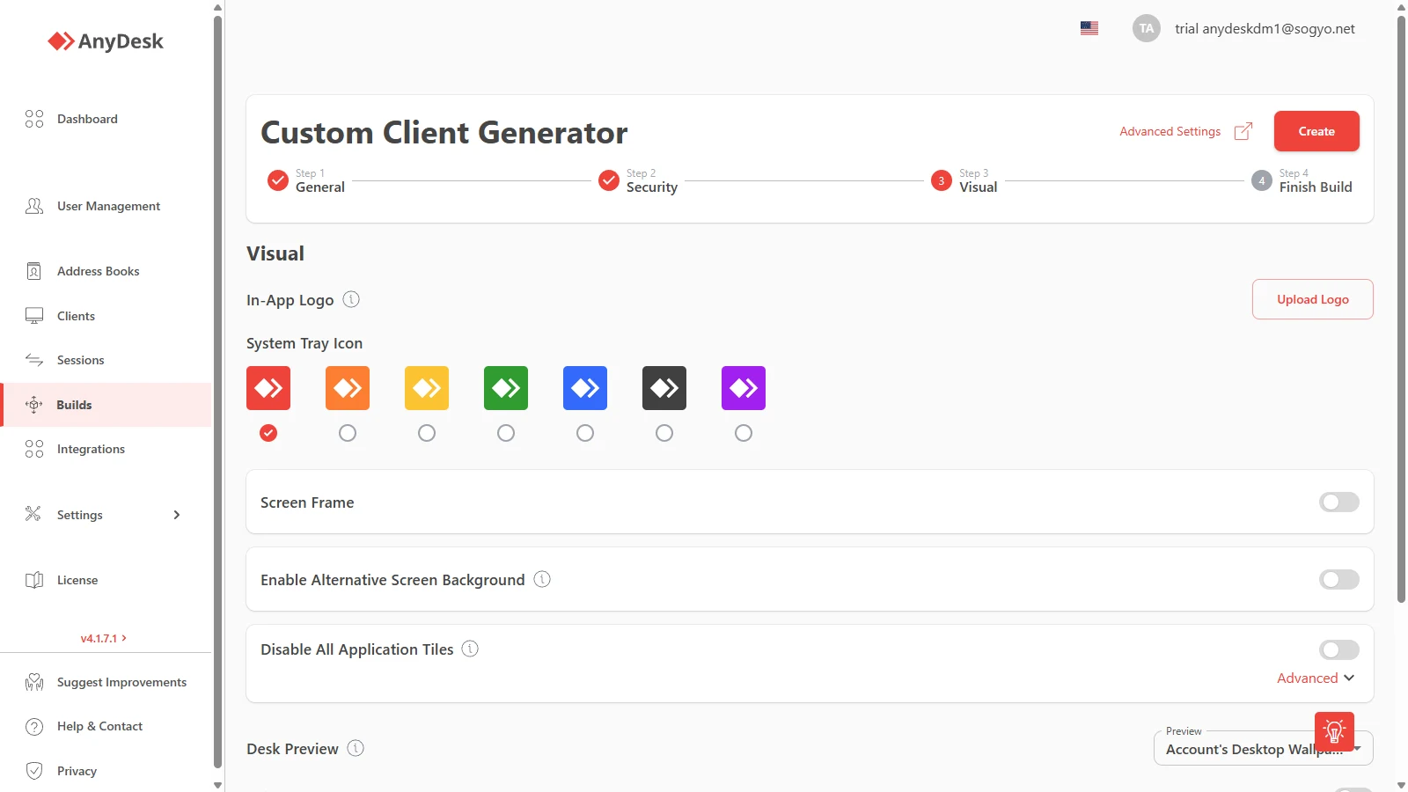Enable Alternative Screen Background switch
This screenshot has width=1408, height=792.
coord(1339,579)
